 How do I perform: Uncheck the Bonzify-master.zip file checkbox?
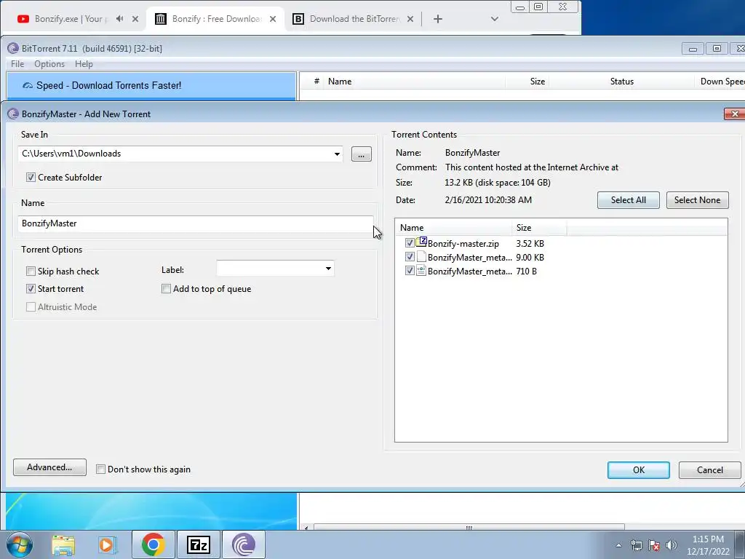[x=410, y=243]
